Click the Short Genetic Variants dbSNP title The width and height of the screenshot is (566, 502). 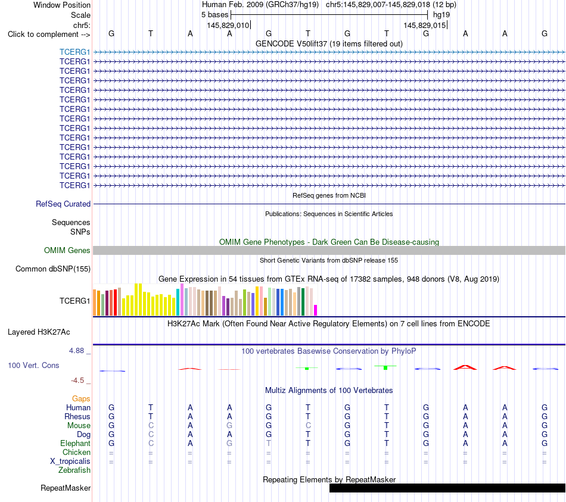tap(329, 261)
